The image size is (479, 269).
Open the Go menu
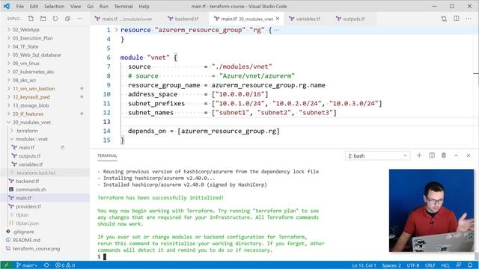90,6
